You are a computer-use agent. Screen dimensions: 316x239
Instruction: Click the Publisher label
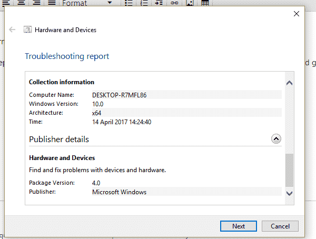click(x=42, y=192)
